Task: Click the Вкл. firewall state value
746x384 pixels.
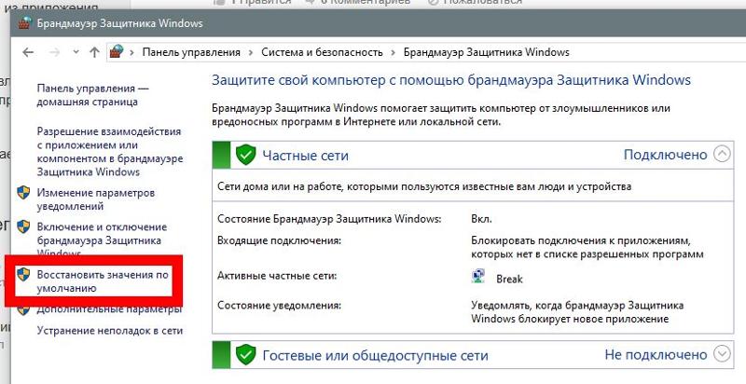Action: (x=481, y=219)
